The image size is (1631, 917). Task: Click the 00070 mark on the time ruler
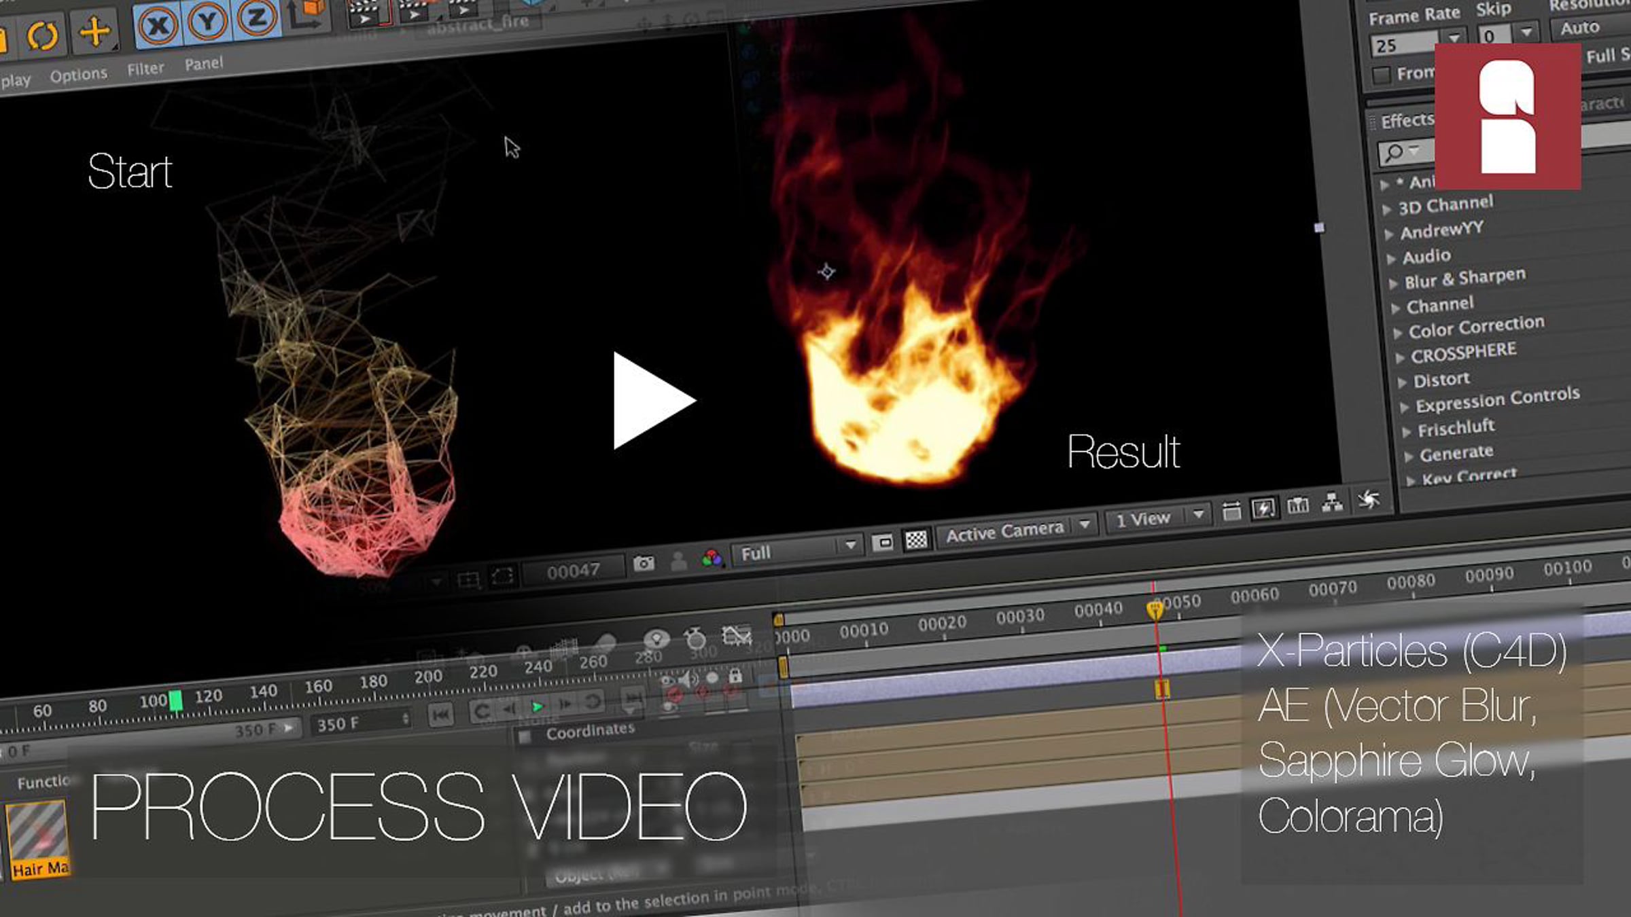1333,588
